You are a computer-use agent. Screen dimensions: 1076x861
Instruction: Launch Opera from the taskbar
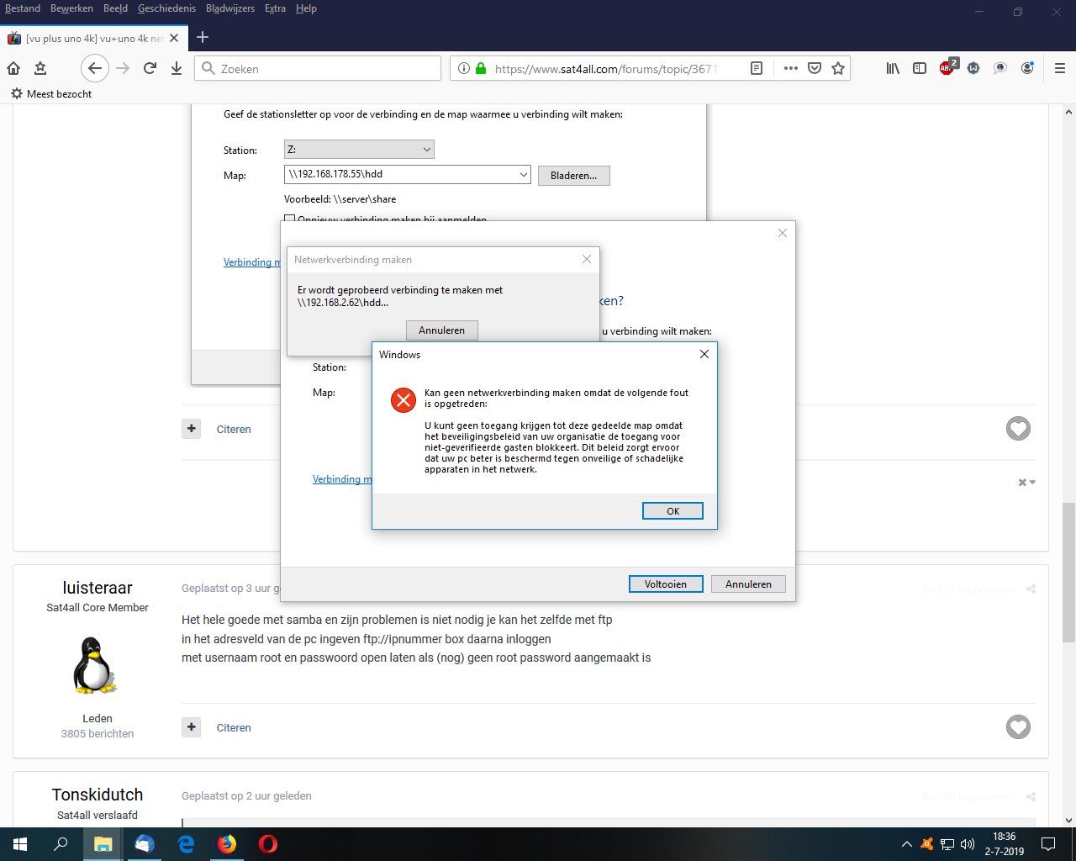click(268, 844)
